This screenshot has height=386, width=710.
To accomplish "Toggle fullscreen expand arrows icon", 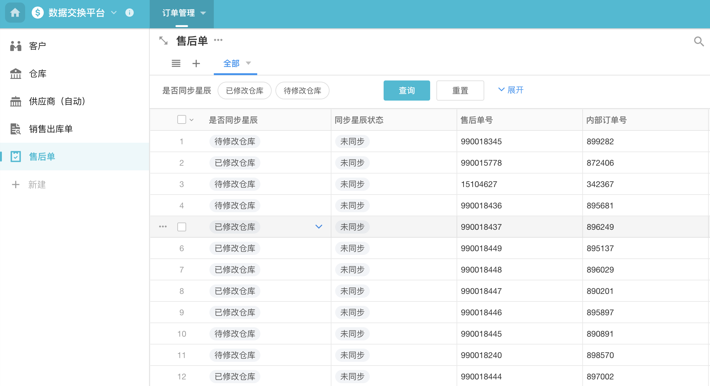I will (x=164, y=41).
